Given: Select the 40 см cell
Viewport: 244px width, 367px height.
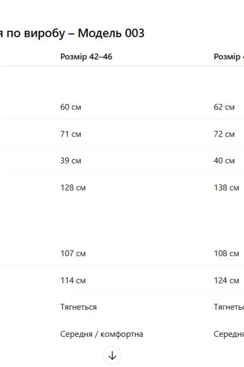Looking at the screenshot, I should pos(224,160).
